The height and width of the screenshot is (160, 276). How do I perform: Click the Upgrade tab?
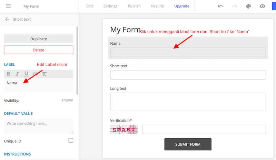182,6
